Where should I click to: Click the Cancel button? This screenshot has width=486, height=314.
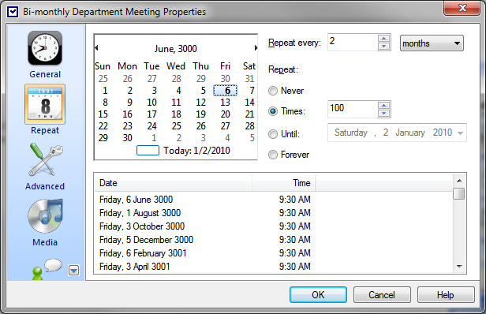coord(382,294)
